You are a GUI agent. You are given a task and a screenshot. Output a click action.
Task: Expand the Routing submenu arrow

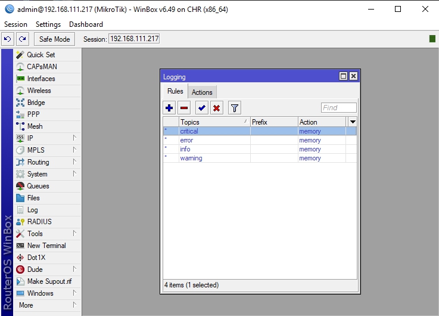click(x=74, y=162)
